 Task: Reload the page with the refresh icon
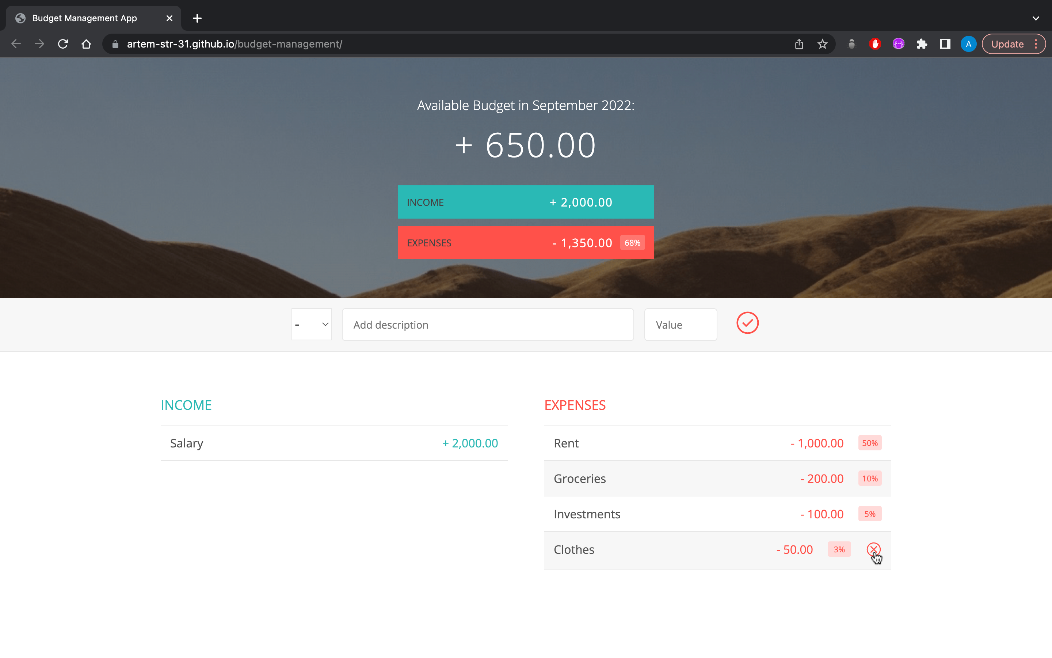[63, 44]
